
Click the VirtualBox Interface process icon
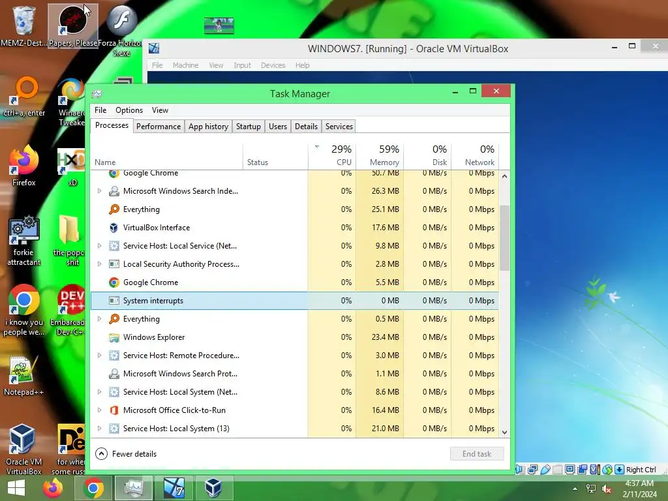tap(114, 228)
